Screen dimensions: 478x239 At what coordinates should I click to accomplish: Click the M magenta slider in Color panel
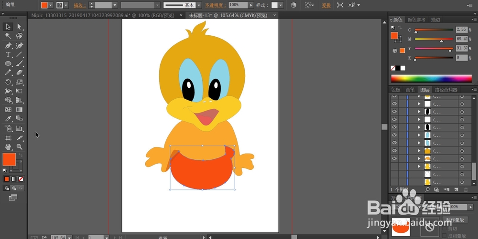[x=434, y=39]
